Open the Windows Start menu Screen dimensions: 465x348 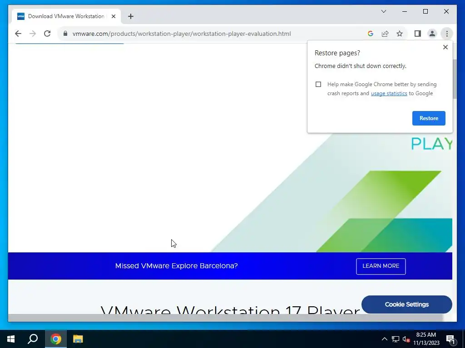coord(11,339)
